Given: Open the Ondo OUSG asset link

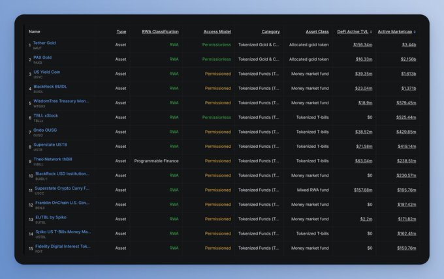Looking at the screenshot, I should click(x=45, y=130).
